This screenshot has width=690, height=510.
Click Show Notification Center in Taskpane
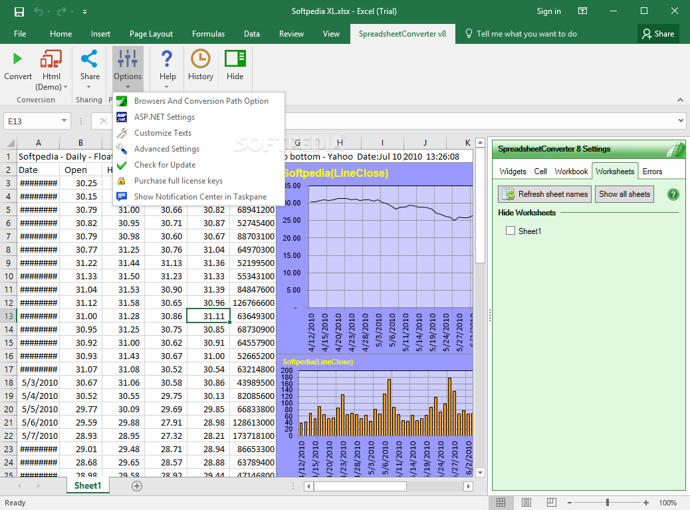point(199,197)
